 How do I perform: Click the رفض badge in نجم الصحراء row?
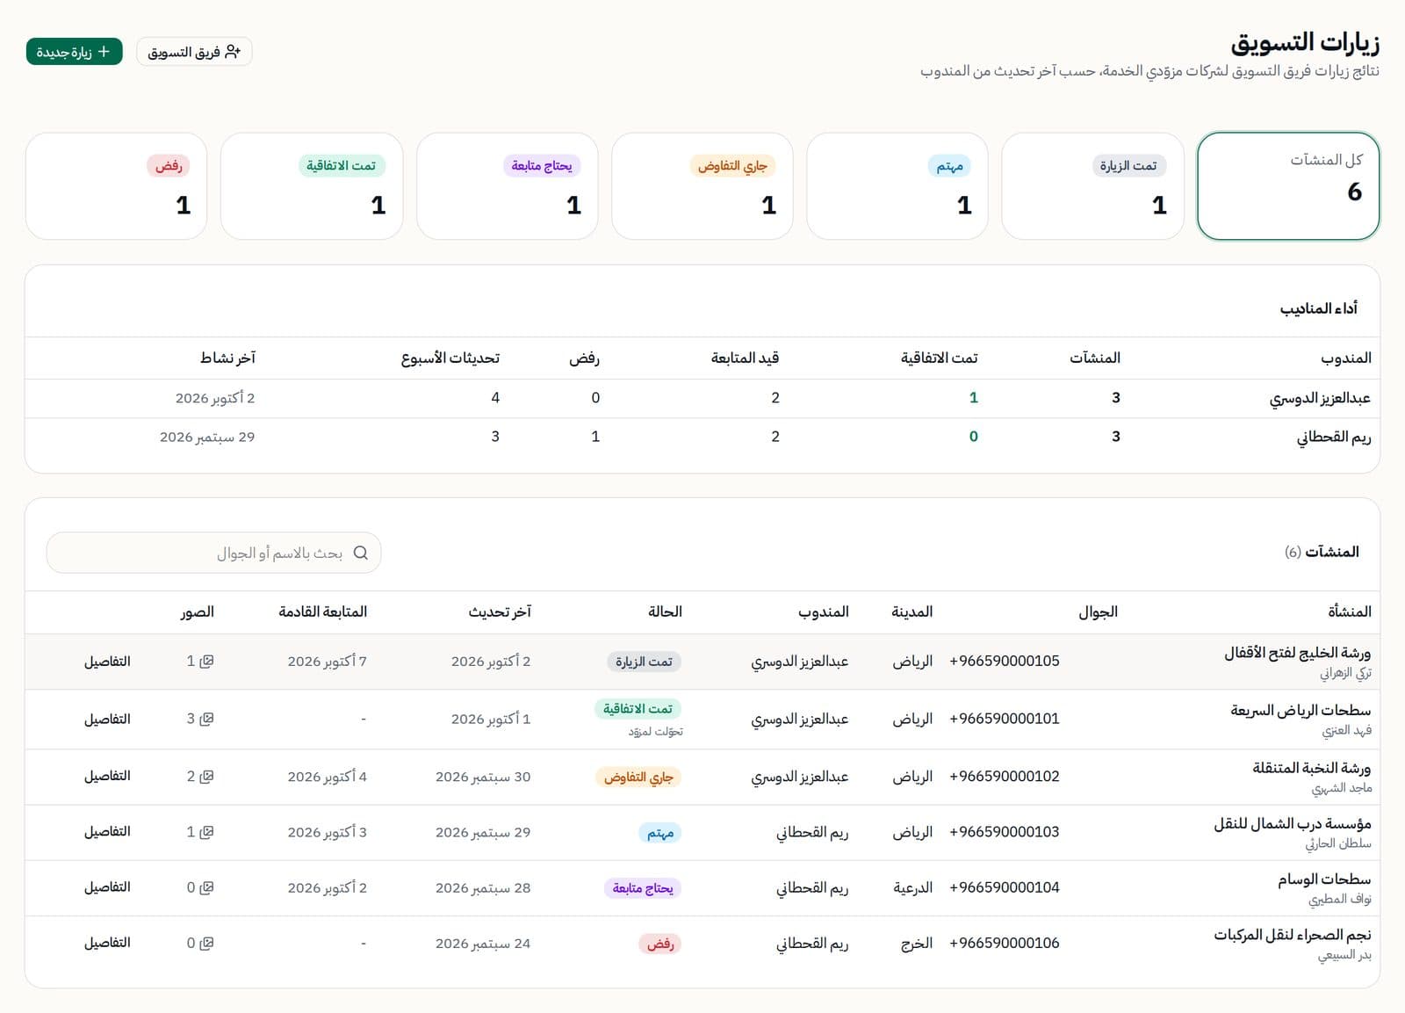point(660,944)
